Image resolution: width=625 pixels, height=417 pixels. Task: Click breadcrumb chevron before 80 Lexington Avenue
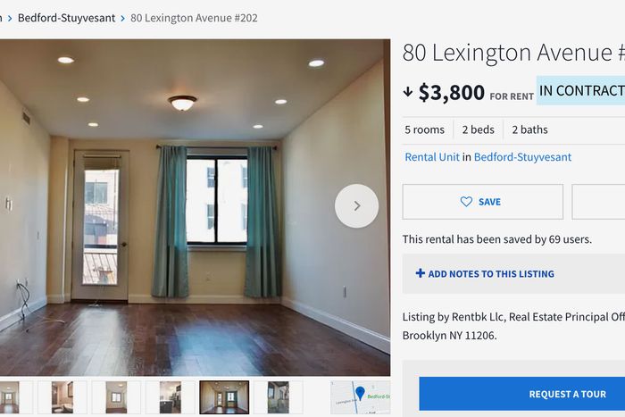tap(123, 19)
